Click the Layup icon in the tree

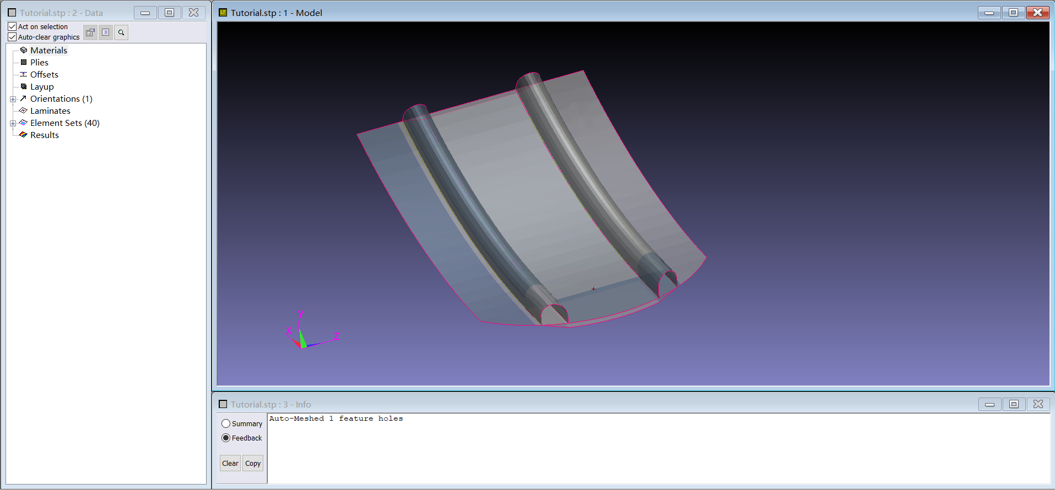point(24,86)
